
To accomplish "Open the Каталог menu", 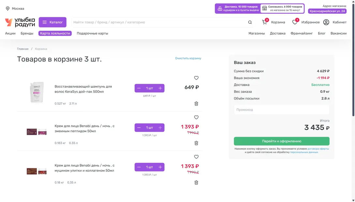I will (x=52, y=22).
